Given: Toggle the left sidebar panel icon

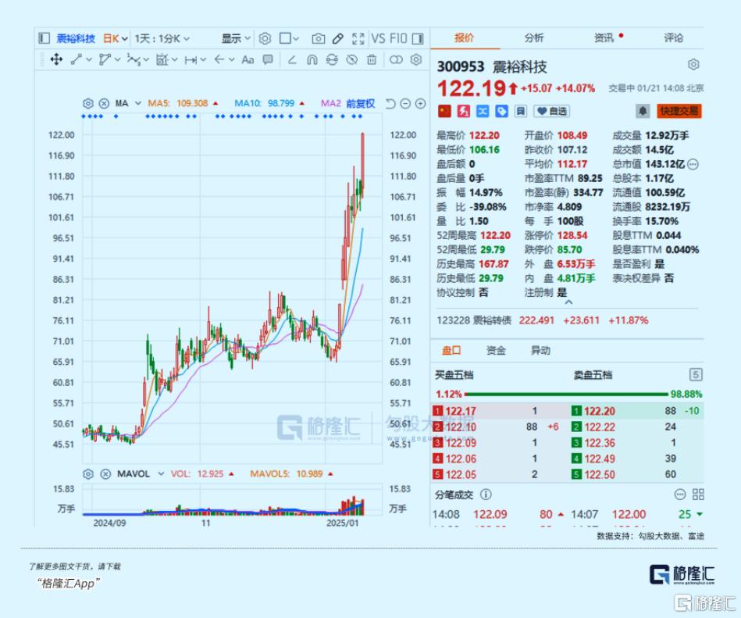Looking at the screenshot, I should (x=44, y=38).
